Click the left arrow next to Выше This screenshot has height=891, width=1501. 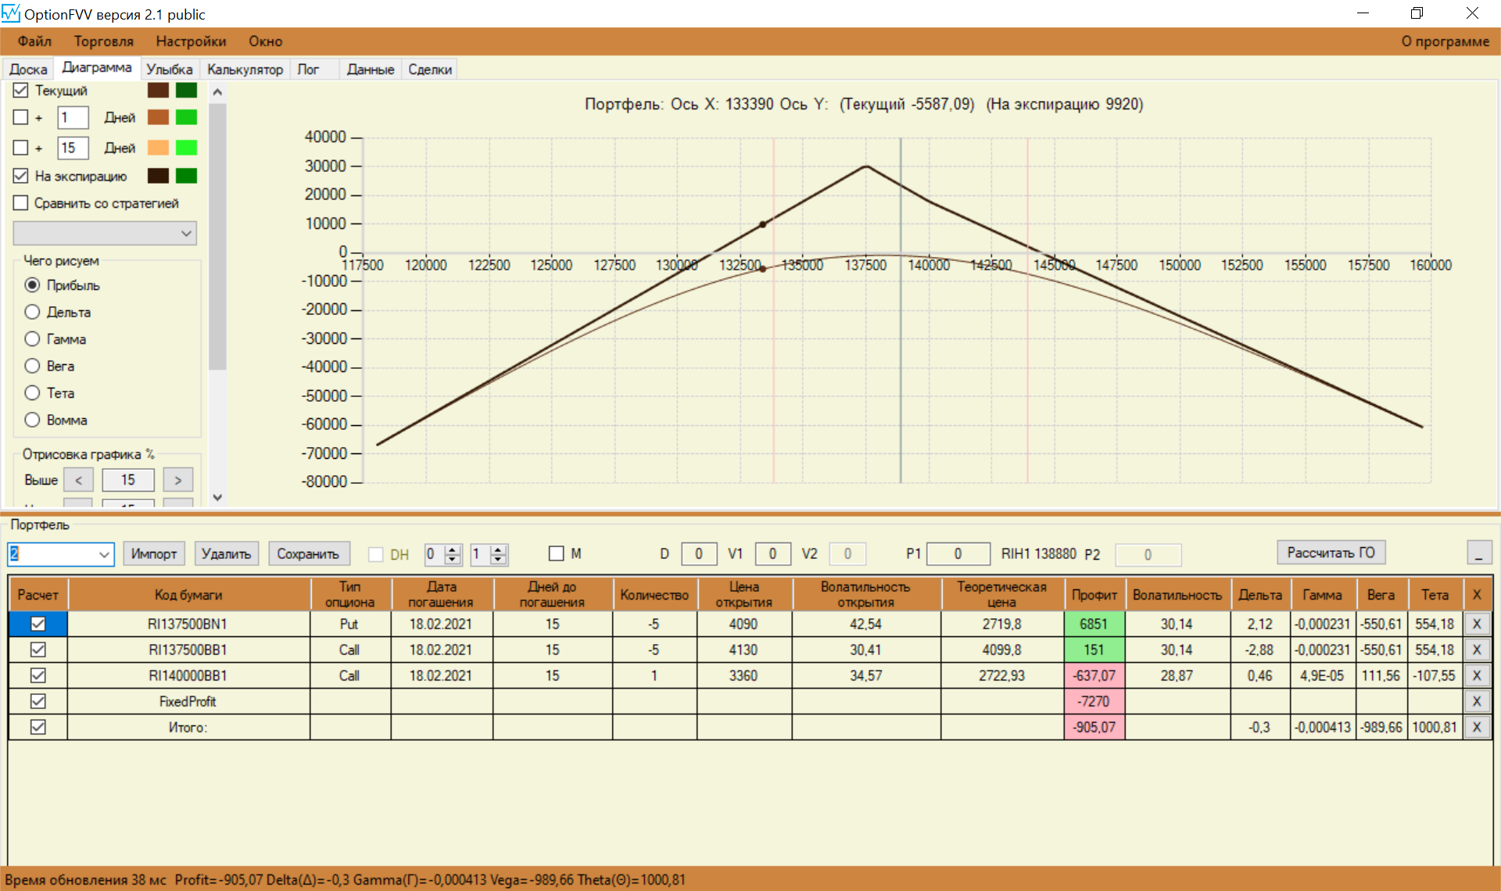click(x=78, y=480)
